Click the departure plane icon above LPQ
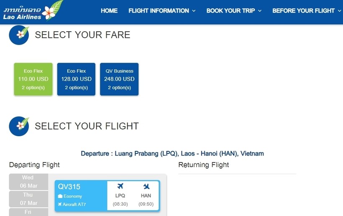 click(x=120, y=186)
